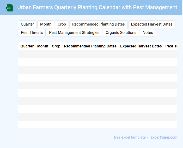Click the page title heading text
Viewport: 183px width, 148px height.
tap(97, 7)
